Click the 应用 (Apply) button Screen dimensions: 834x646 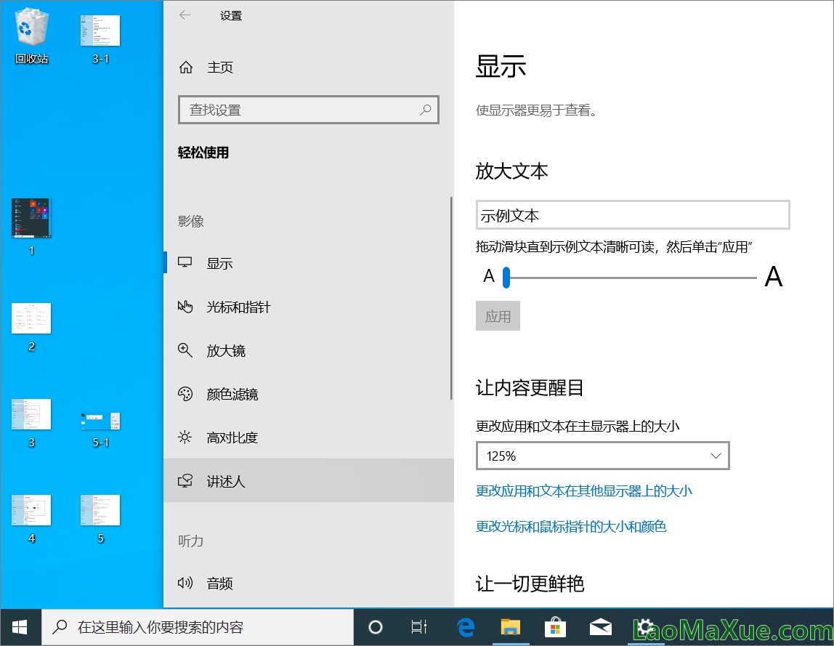[x=498, y=315]
